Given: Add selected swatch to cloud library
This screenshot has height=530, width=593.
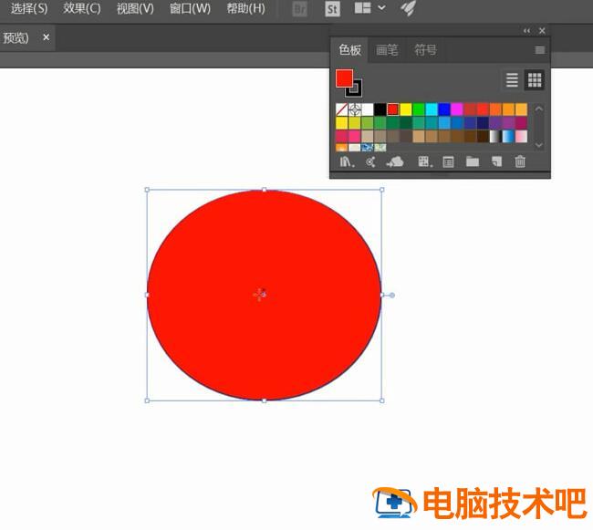Looking at the screenshot, I should (395, 162).
